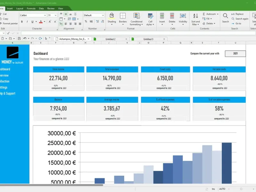256x192 pixels.
Task: Adjust the zoom slider in status bar
Action: coord(241,189)
